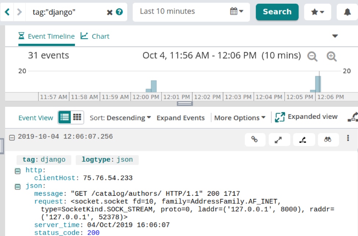358x236 pixels.
Task: Open the search help question mark icon
Action: (x=119, y=12)
